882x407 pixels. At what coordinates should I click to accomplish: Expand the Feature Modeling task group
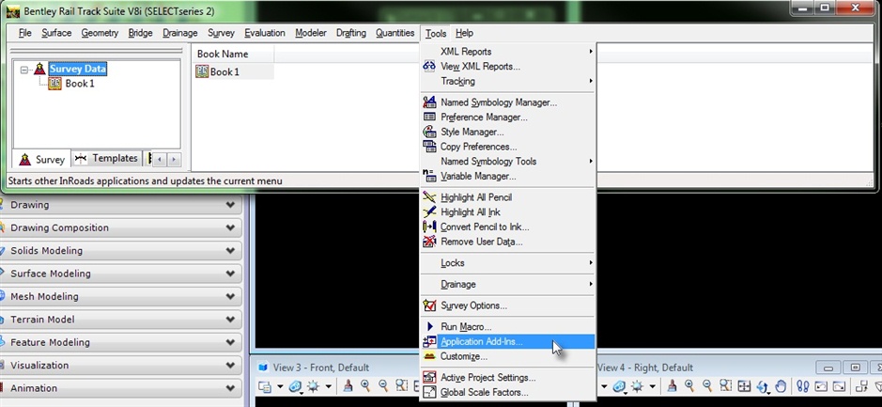pos(230,342)
